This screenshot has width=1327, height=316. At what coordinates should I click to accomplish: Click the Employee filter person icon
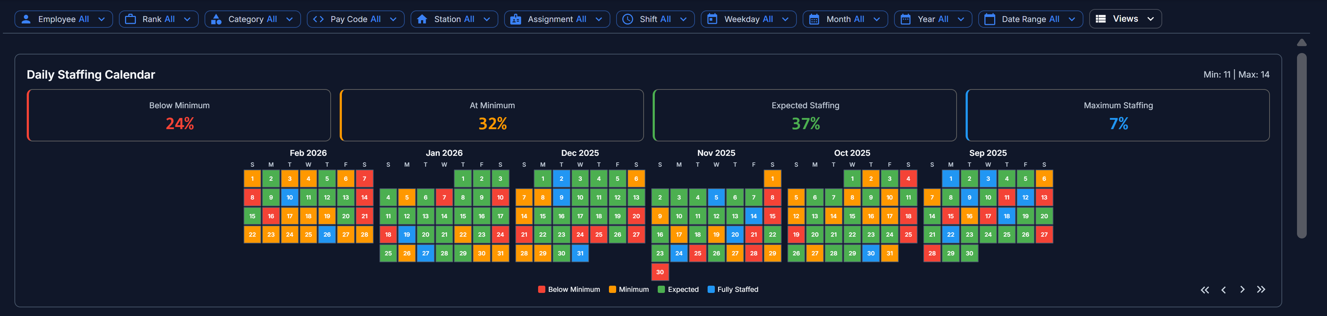[x=26, y=19]
